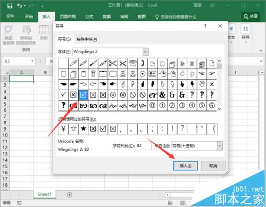The width and height of the screenshot is (266, 207).
Task: Open the Wingdings 2 font dropdown
Action: click(145, 52)
